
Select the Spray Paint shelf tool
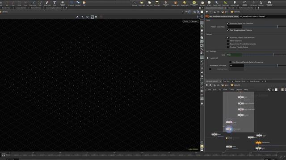click(x=47, y=3)
